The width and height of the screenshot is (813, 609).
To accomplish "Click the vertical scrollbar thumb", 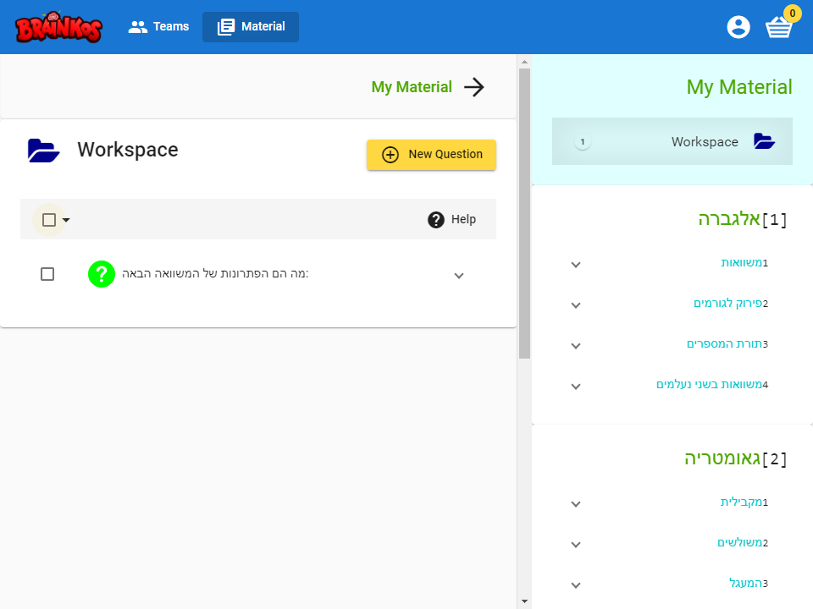I will click(524, 213).
